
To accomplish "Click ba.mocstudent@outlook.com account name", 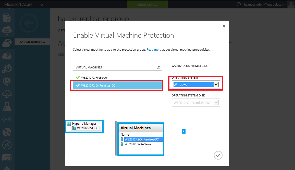I will (264, 5).
